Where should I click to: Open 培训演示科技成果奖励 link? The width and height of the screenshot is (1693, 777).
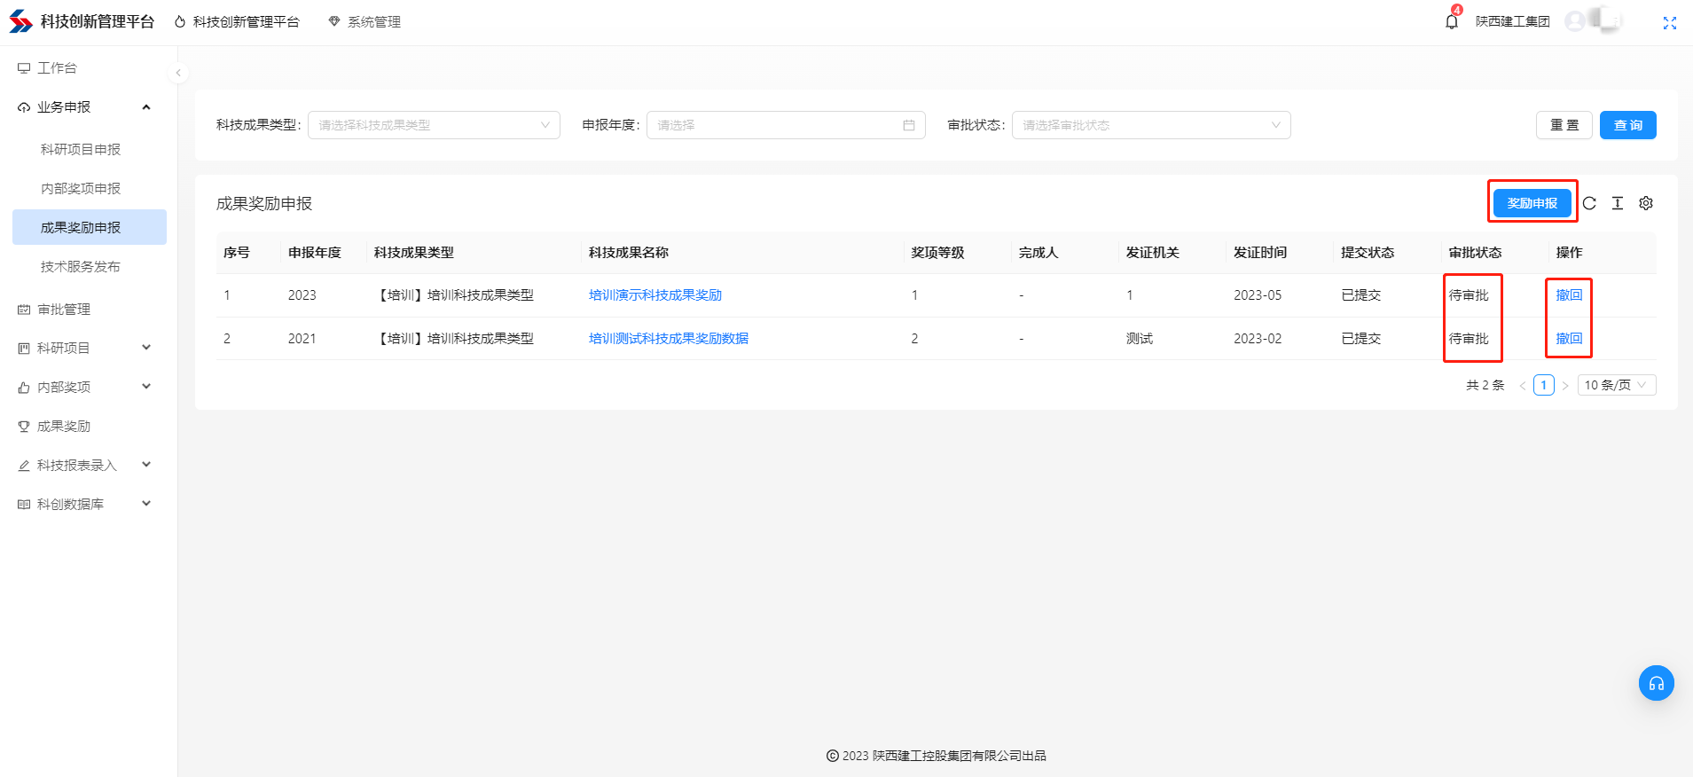pos(654,295)
